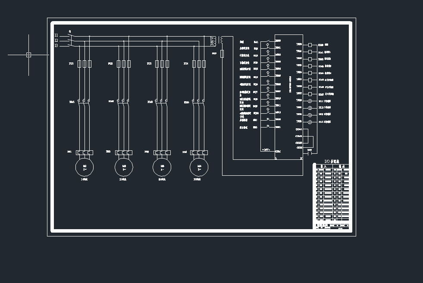Viewport: 423px width, 283px height.
Task: Pick the FU2 fuse group label
Action: click(110, 64)
